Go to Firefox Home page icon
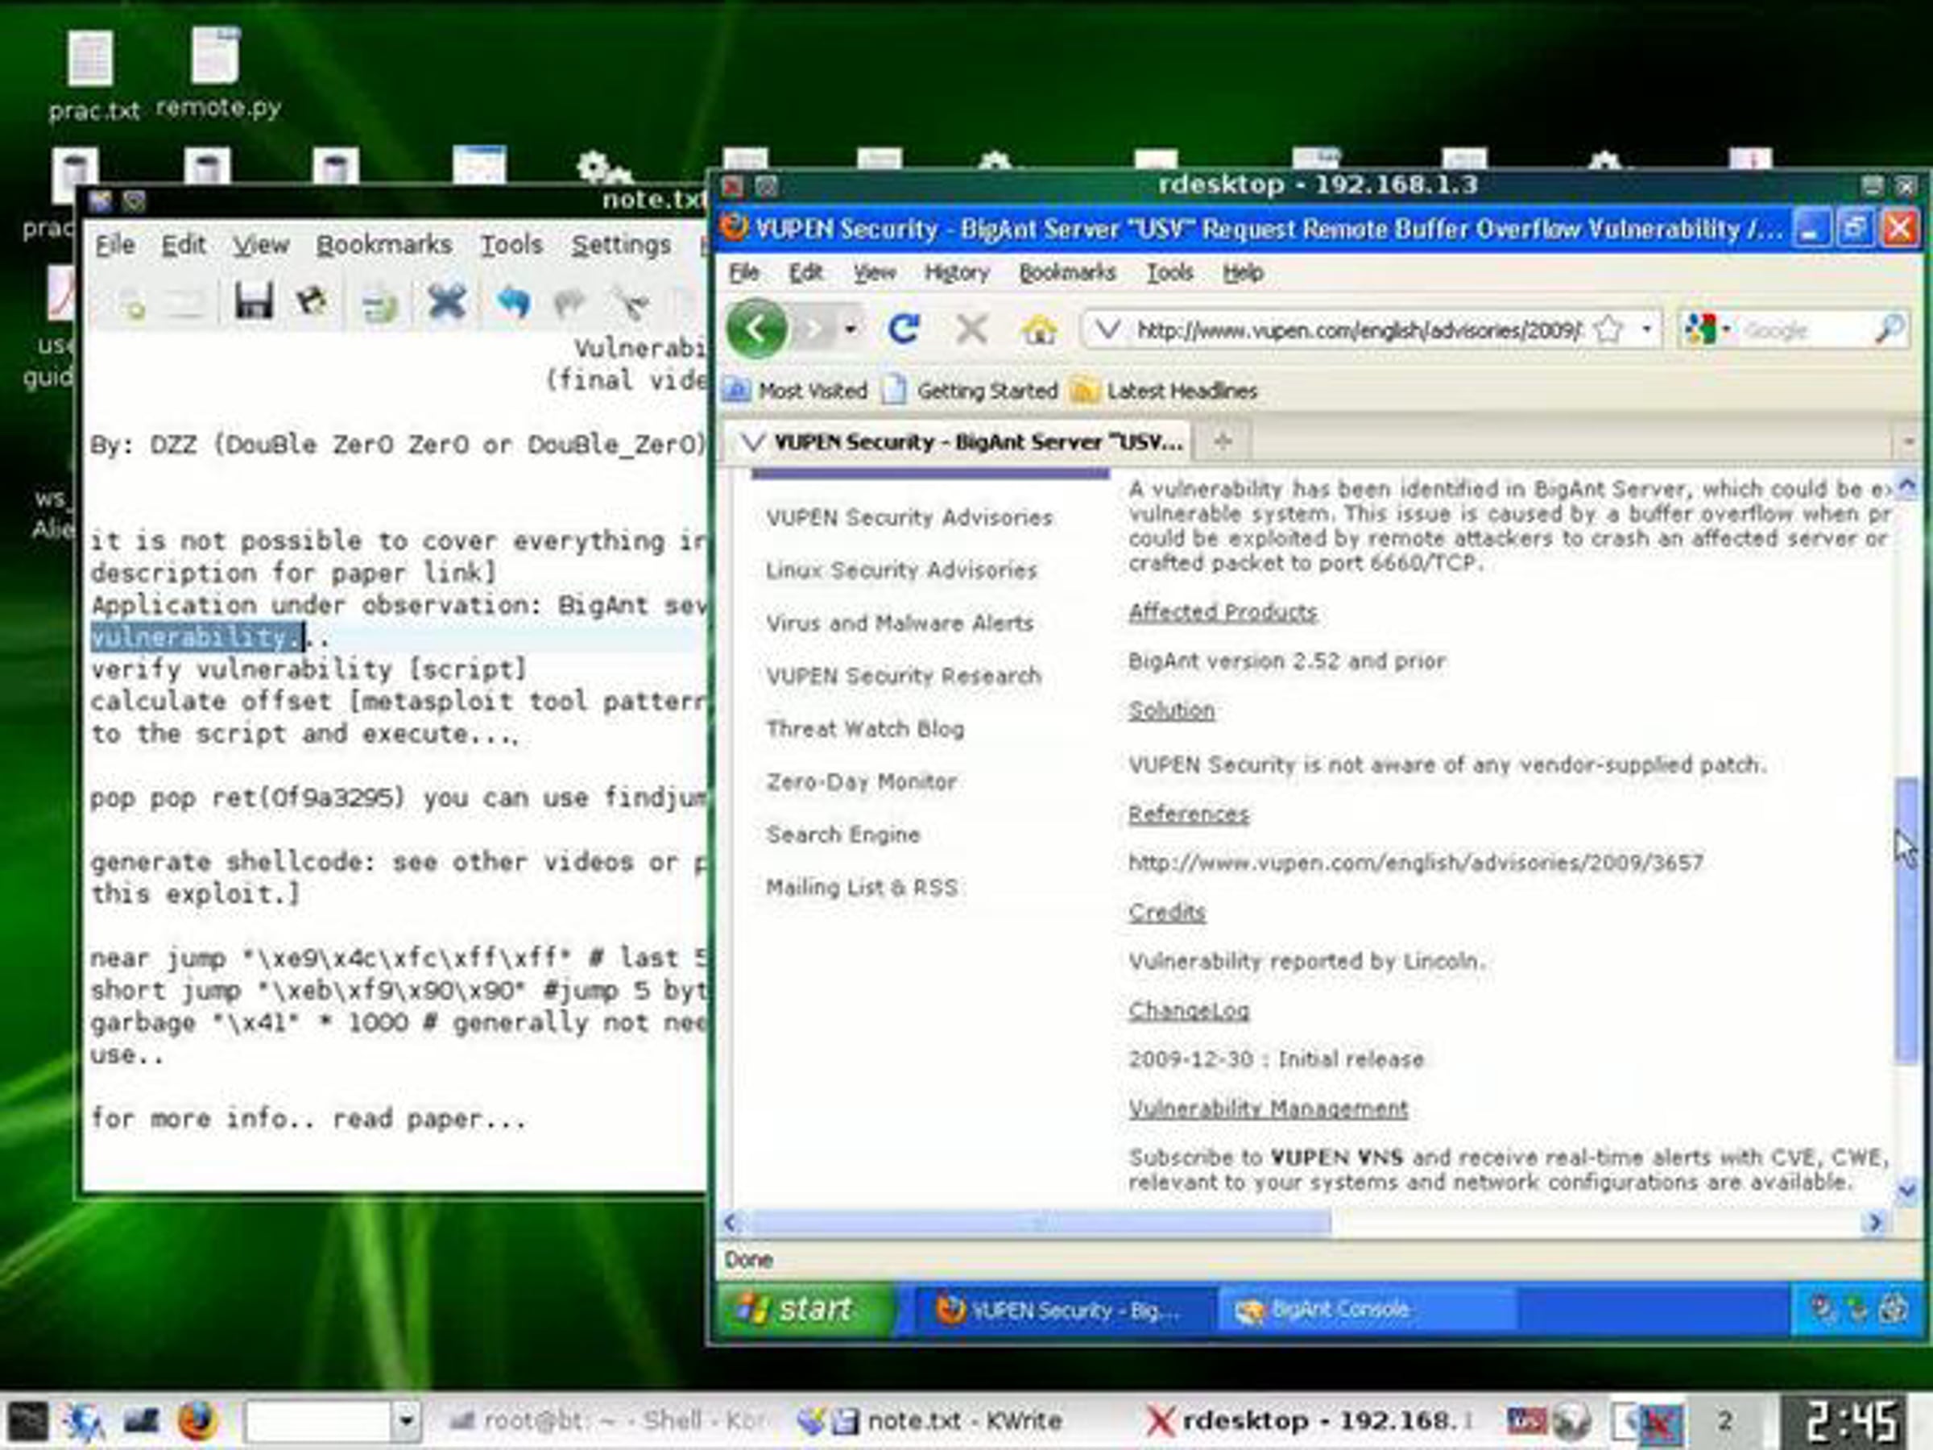The width and height of the screenshot is (1933, 1450). point(1038,329)
